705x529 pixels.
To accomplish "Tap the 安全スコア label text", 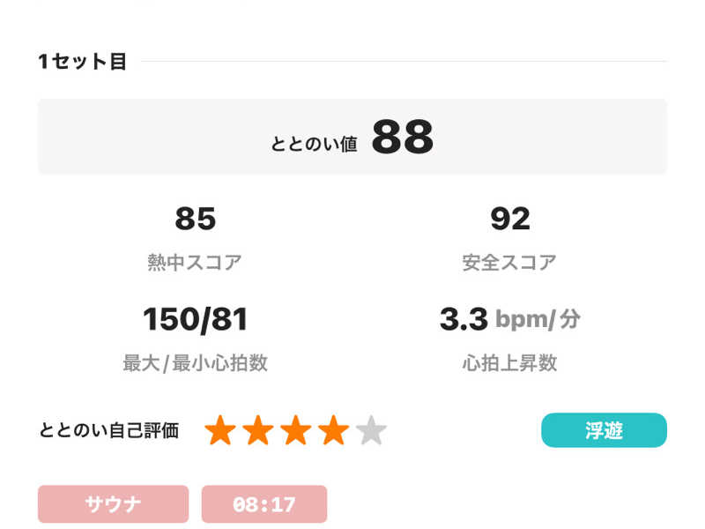I will 509,262.
